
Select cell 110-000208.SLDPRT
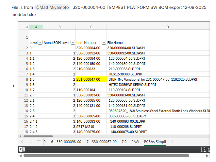[158, 127]
